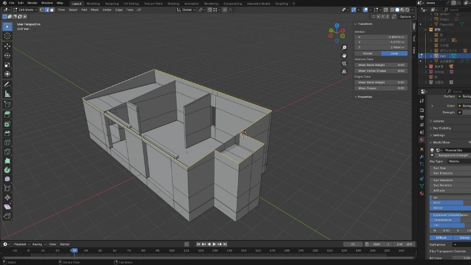Switch transform to Local button
This screenshot has width=471, height=265.
pyautogui.click(x=394, y=53)
